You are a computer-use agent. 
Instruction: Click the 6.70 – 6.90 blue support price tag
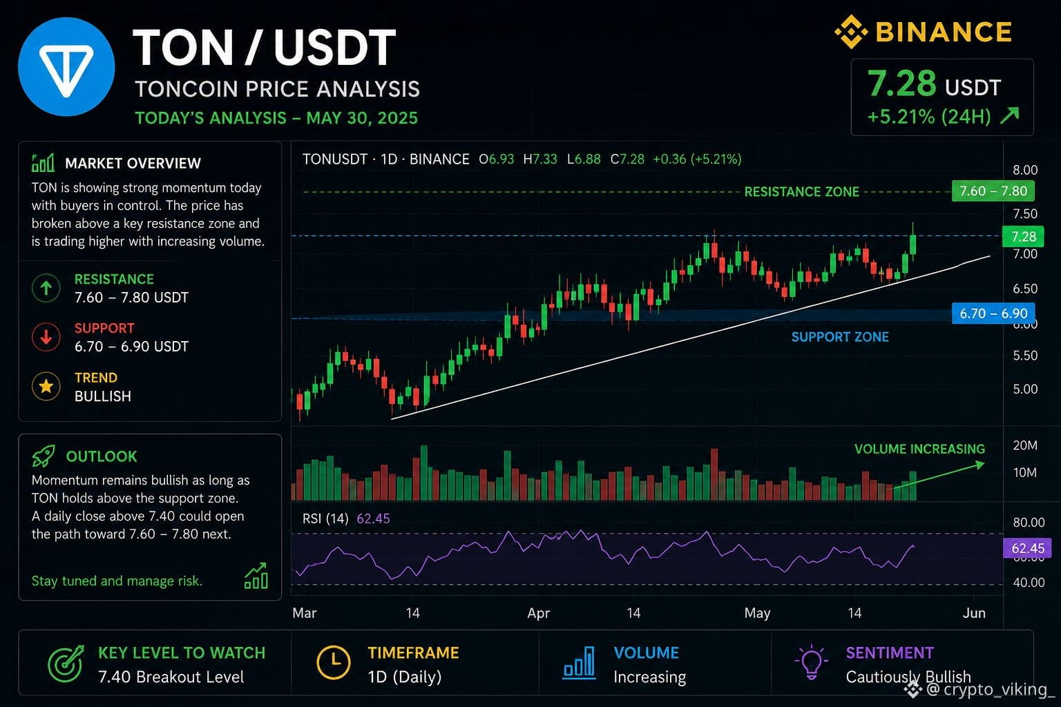[x=993, y=313]
